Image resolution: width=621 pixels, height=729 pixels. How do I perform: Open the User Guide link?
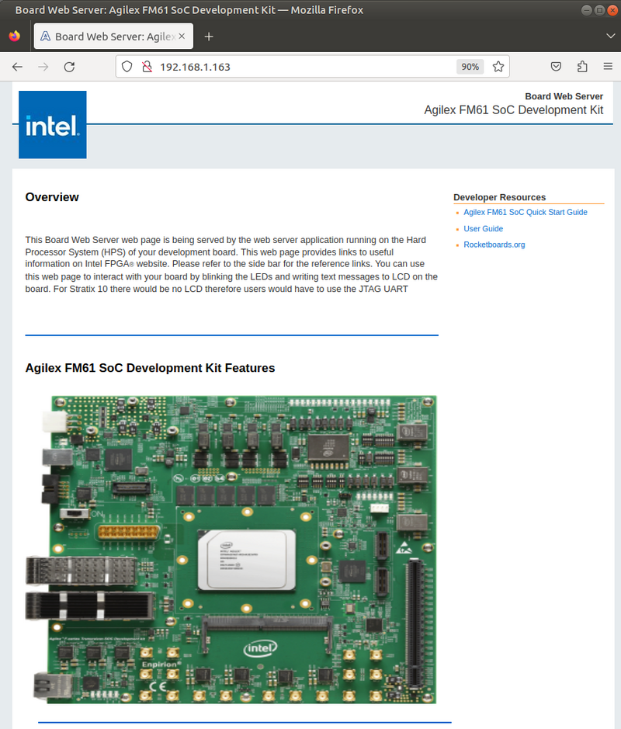point(483,229)
